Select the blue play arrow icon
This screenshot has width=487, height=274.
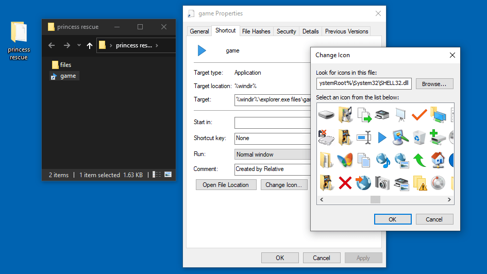[382, 137]
